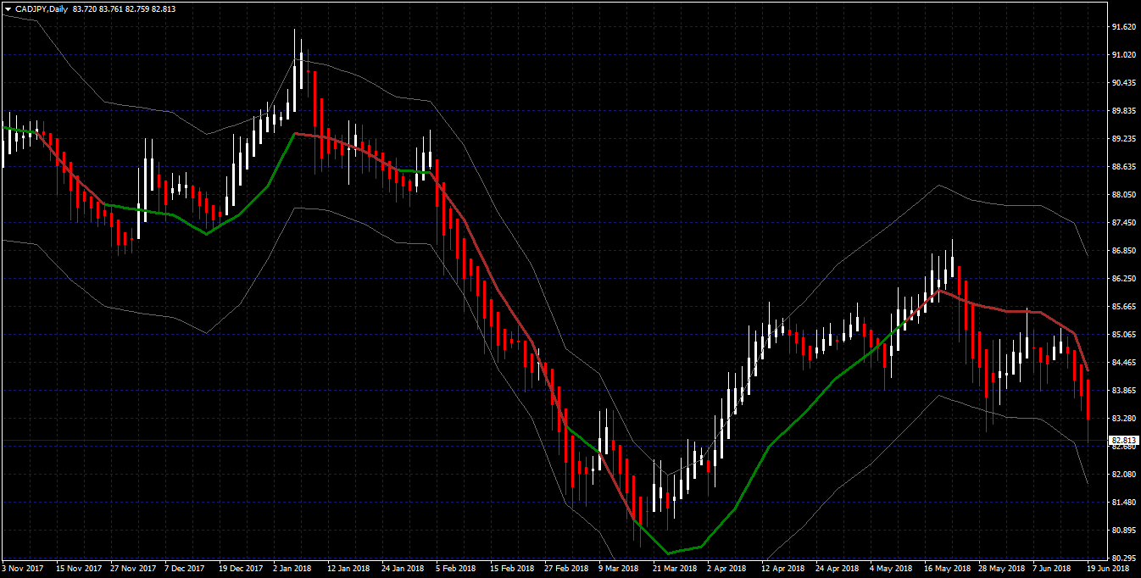Image resolution: width=1141 pixels, height=578 pixels.
Task: Click the 2 Apr 2018 date label
Action: point(726,570)
